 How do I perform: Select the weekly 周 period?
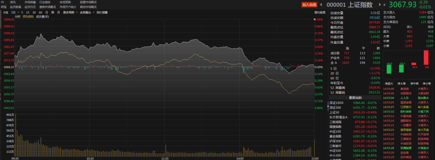coord(52,12)
